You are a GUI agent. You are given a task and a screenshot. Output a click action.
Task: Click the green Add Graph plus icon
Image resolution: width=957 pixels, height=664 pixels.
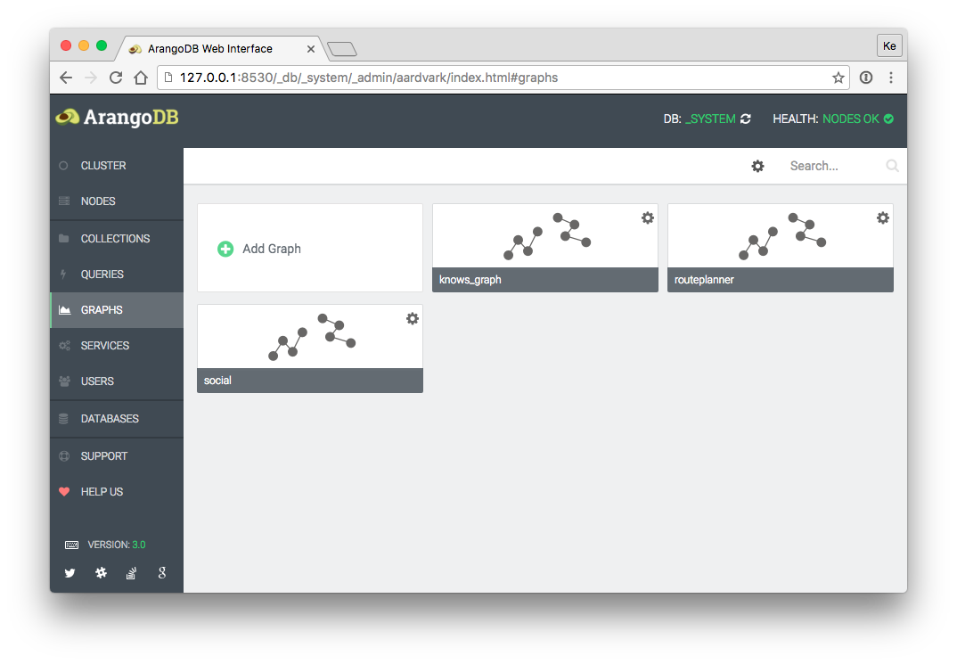(x=225, y=249)
